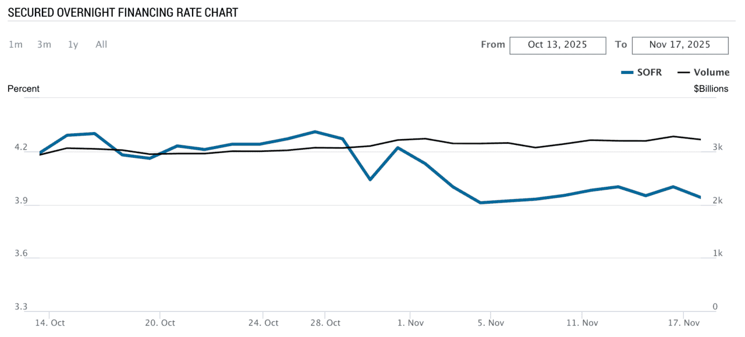Click the To date field showing Nov 17, 2025
The height and width of the screenshot is (337, 745).
(x=680, y=45)
